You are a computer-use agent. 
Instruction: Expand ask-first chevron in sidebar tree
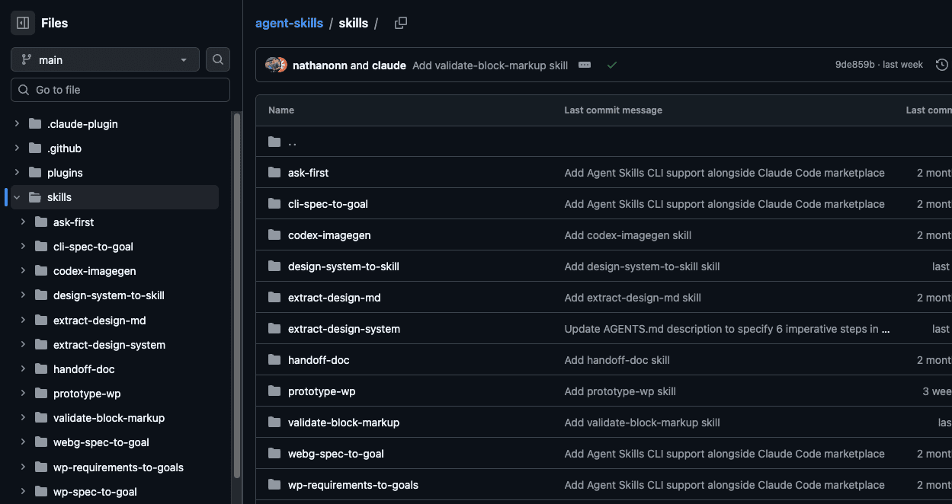tap(23, 222)
